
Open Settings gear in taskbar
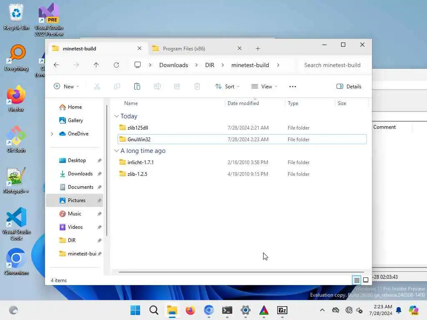pyautogui.click(x=245, y=310)
